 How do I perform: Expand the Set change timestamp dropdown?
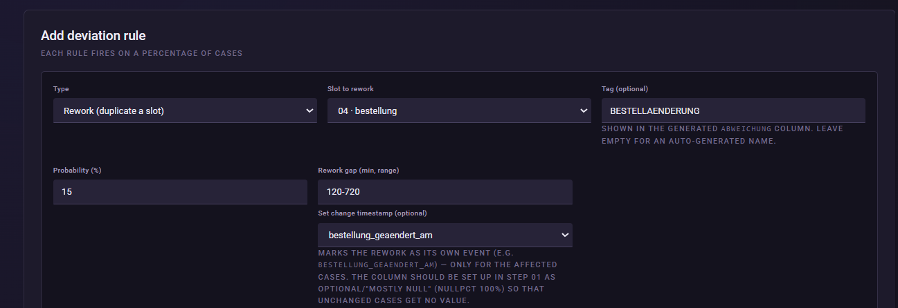(445, 235)
